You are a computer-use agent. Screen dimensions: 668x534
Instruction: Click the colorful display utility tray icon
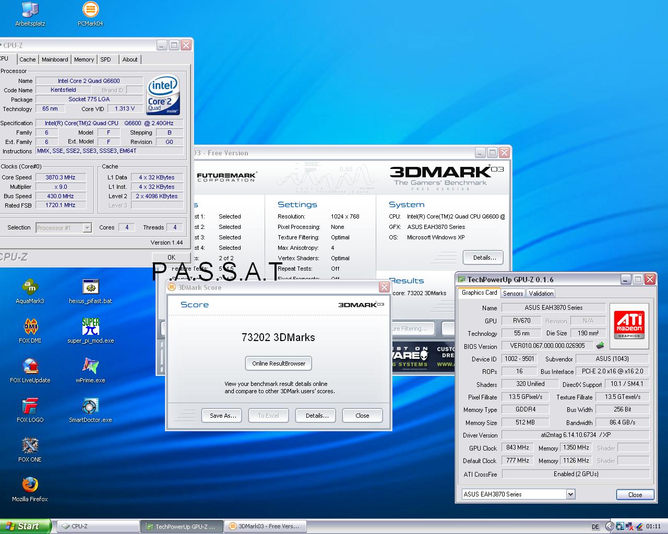639,527
